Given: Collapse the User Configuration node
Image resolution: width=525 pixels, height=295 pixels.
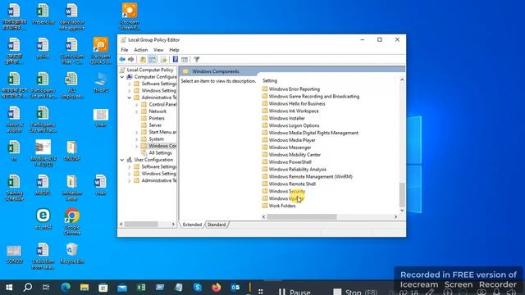Looking at the screenshot, I should (x=122, y=160).
